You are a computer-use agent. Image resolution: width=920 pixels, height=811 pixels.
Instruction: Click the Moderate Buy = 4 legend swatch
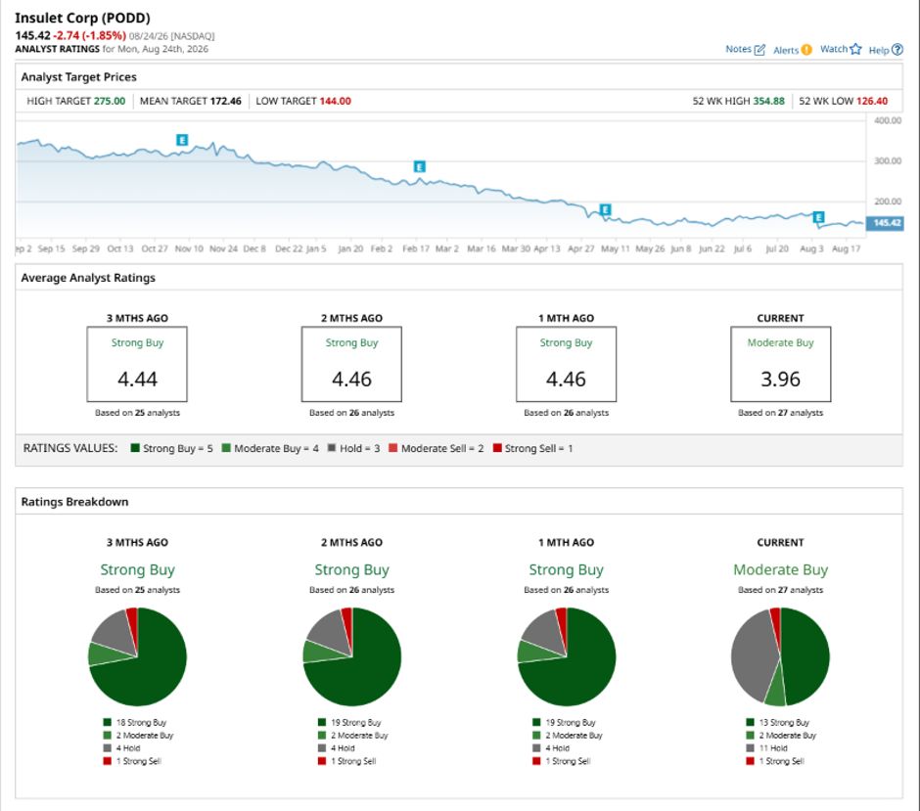[226, 448]
